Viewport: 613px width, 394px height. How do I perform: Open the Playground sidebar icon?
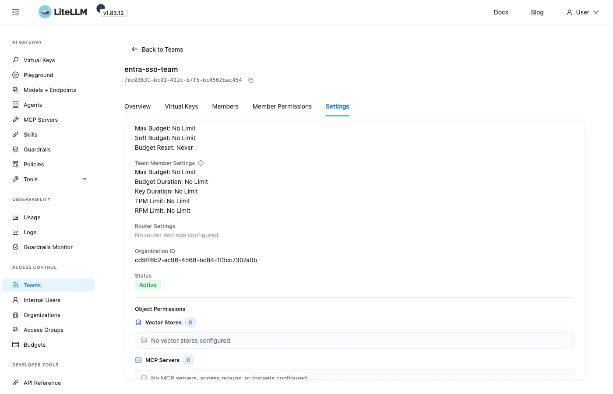pyautogui.click(x=16, y=75)
